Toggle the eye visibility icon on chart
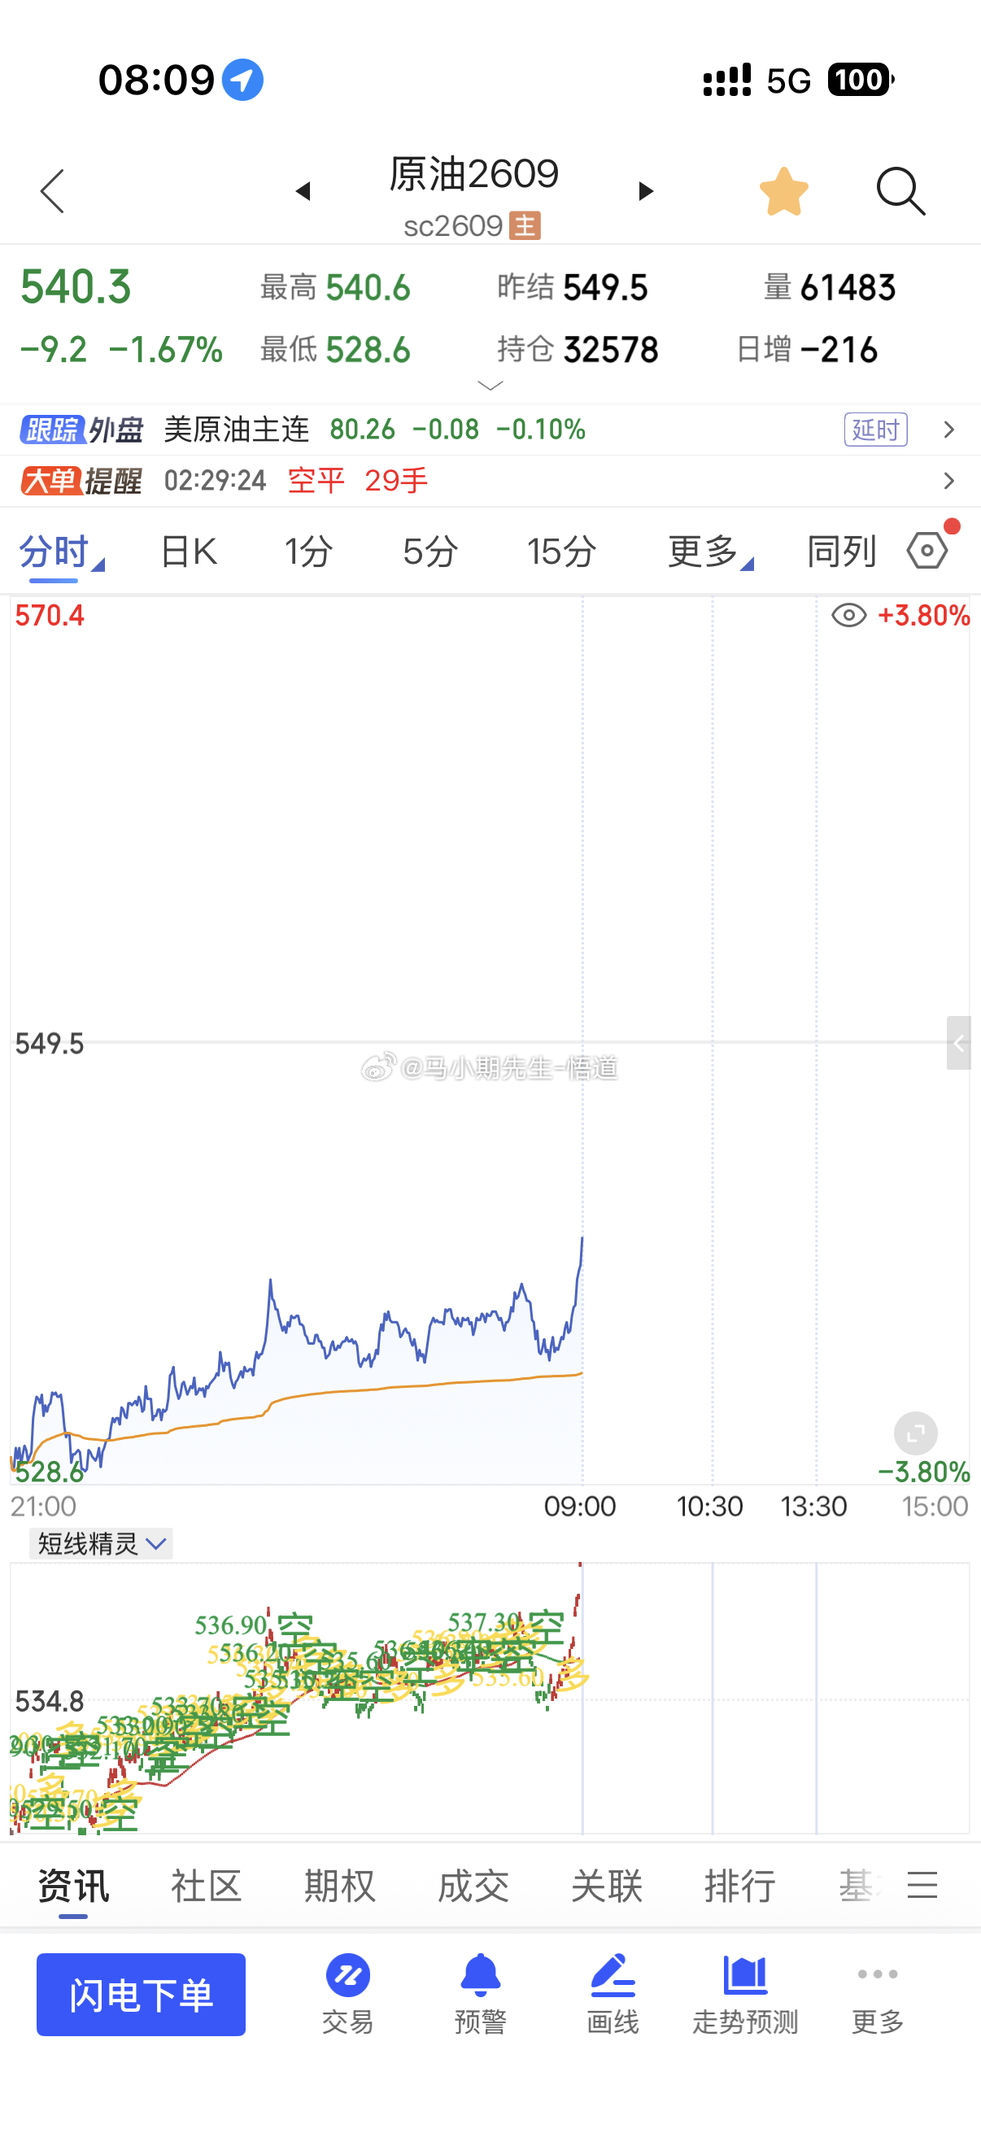The height and width of the screenshot is (2133, 981). (848, 615)
